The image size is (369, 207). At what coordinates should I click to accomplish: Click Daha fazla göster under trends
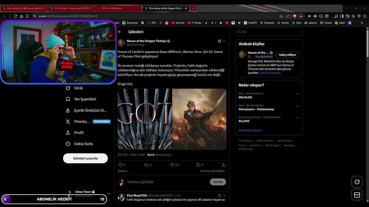click(250, 130)
